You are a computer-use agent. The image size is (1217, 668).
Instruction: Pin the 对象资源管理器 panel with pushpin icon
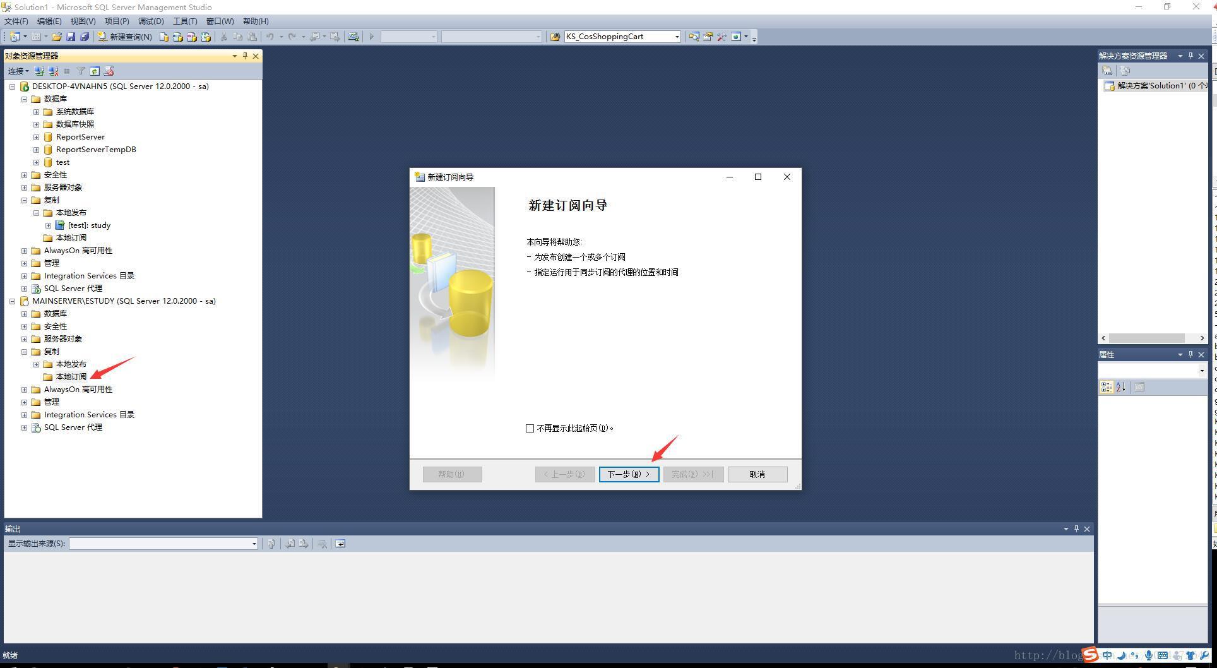(x=245, y=56)
